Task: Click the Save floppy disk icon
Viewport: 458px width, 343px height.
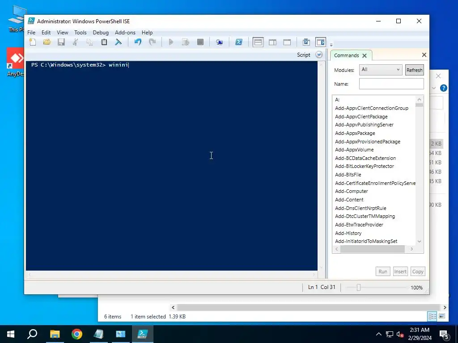Action: pyautogui.click(x=61, y=42)
